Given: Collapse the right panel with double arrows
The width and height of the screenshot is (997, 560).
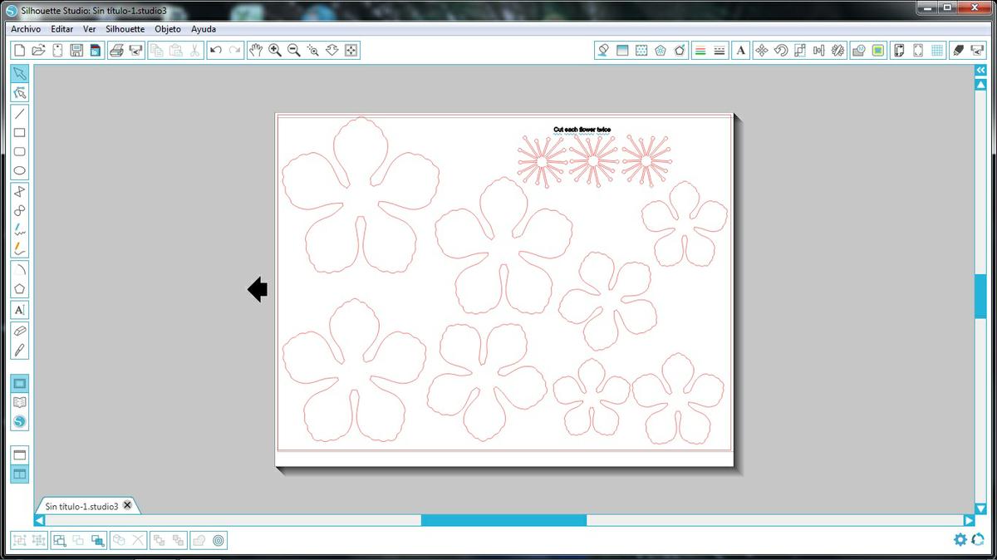Looking at the screenshot, I should (981, 71).
